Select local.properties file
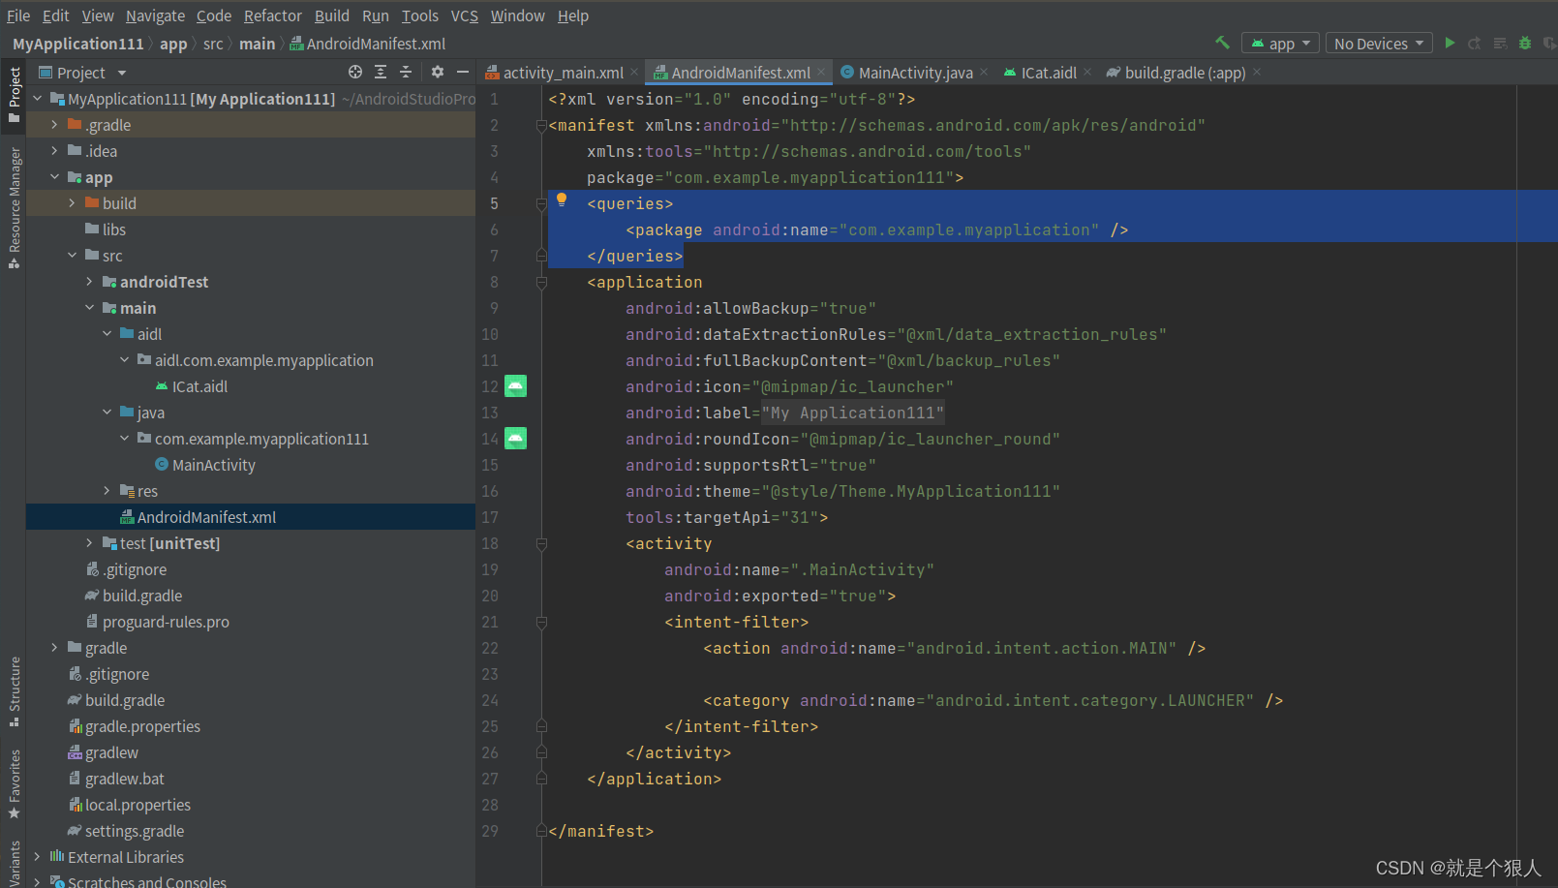 point(137,805)
